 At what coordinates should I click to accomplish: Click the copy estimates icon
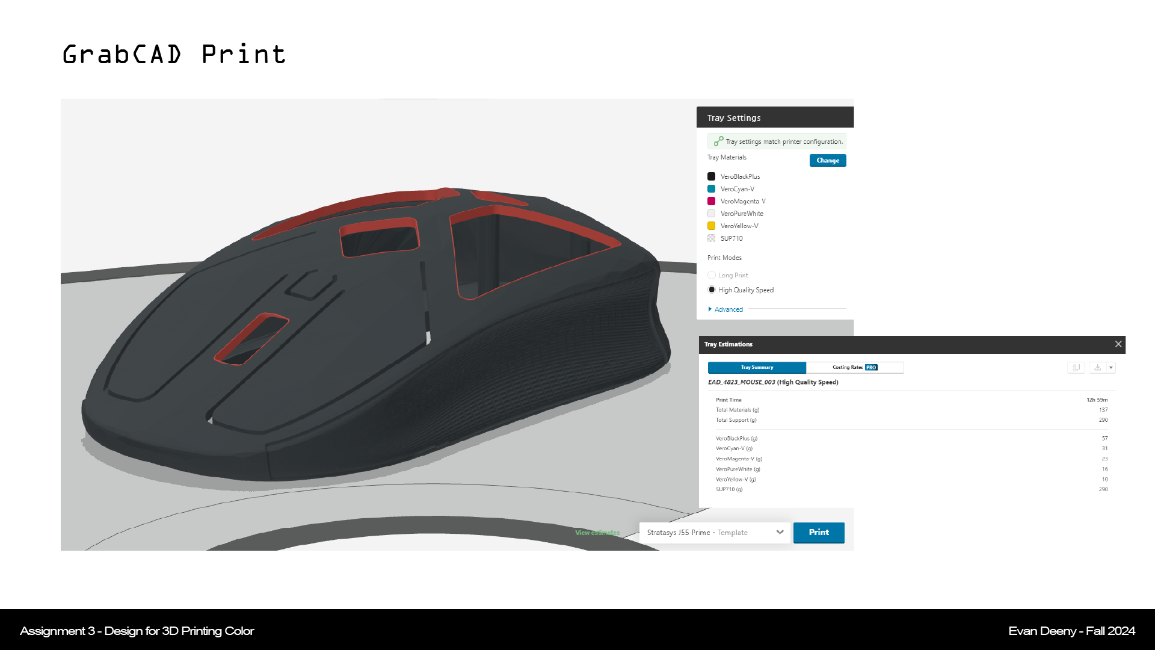point(1076,368)
